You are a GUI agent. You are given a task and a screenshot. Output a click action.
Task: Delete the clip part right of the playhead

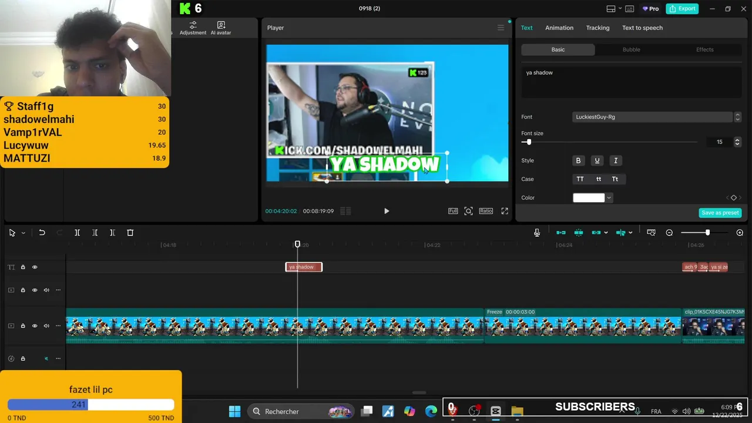click(x=112, y=233)
